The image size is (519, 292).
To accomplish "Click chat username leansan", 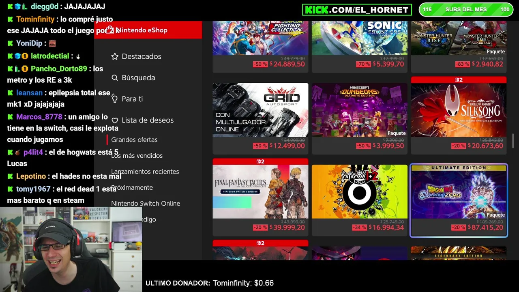I will tap(29, 93).
